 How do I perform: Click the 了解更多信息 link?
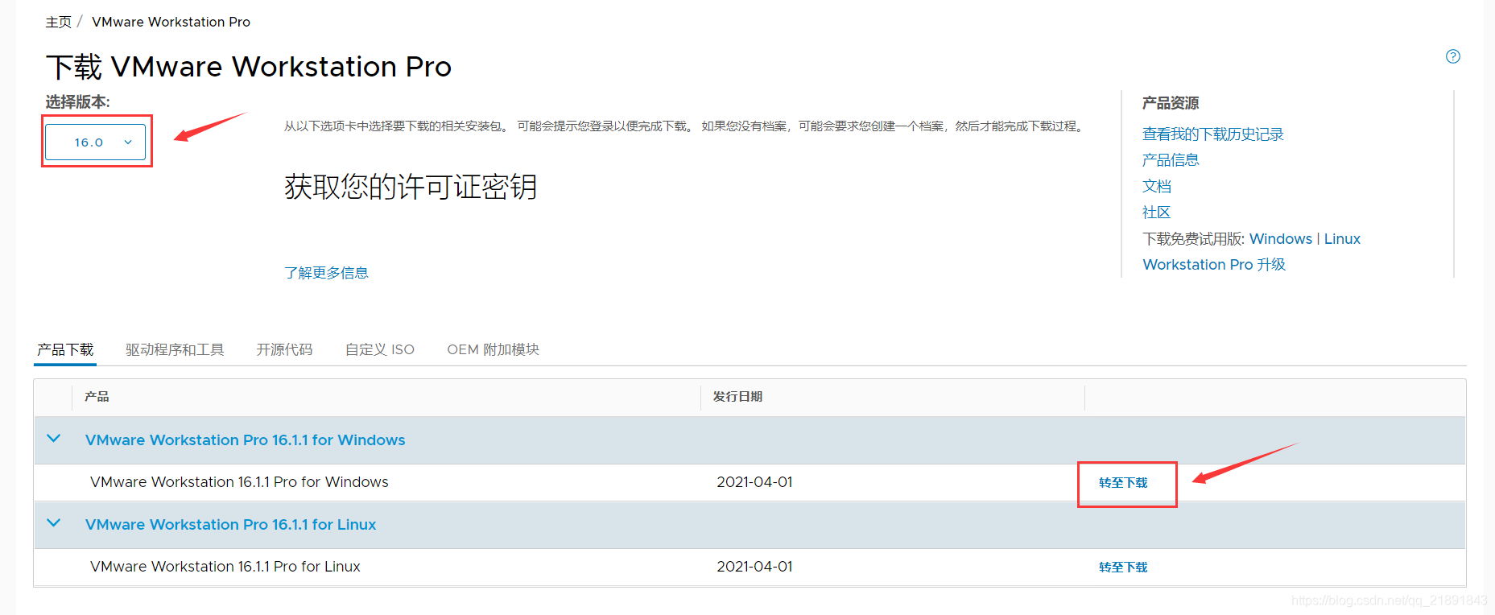tap(326, 273)
